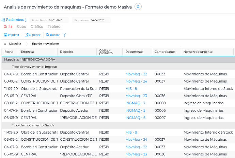This screenshot has width=235, height=158.
Task: Switch to the Cubo tab
Action: (21, 27)
